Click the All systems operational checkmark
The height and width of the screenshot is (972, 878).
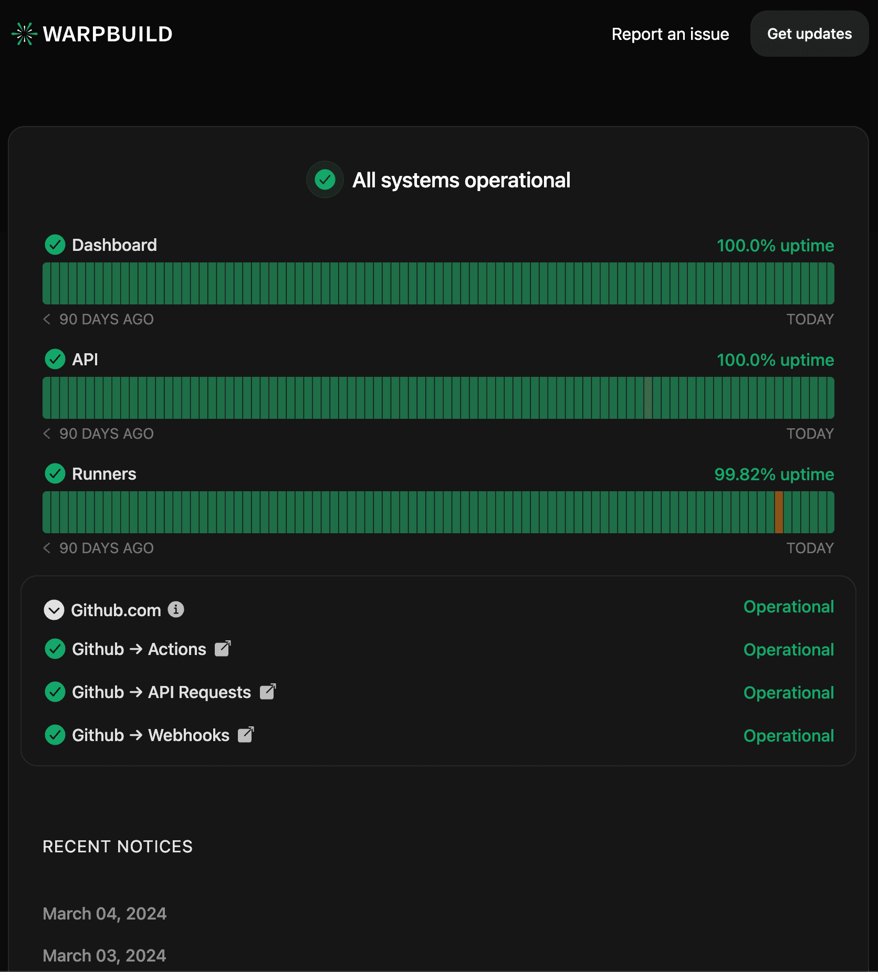pos(325,179)
